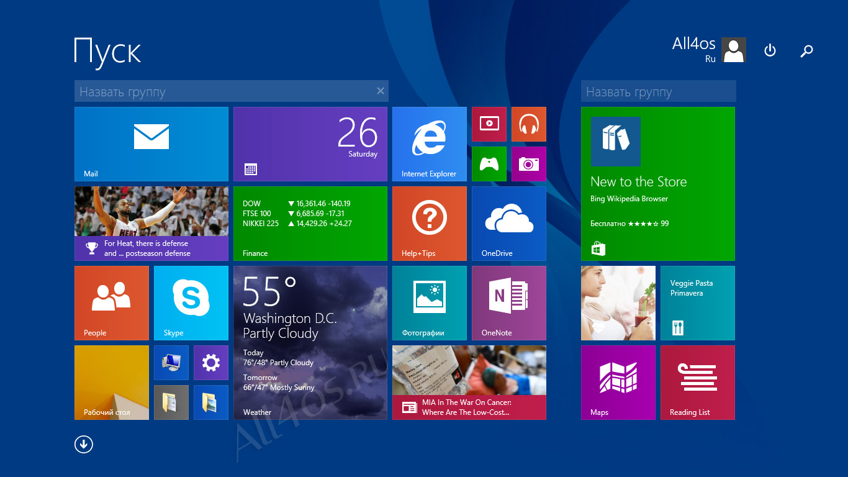Show all apps with the down arrow

[84, 444]
